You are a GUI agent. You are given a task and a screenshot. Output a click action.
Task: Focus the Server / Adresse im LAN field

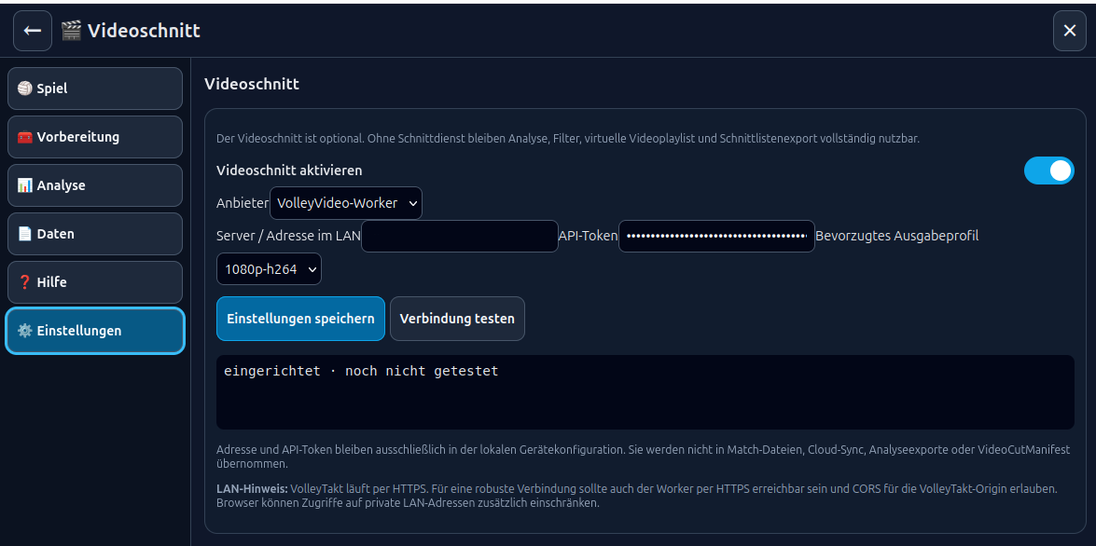pyautogui.click(x=459, y=236)
